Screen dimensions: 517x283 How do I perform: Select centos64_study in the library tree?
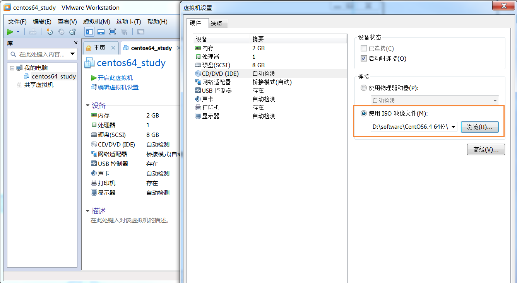[x=54, y=76]
